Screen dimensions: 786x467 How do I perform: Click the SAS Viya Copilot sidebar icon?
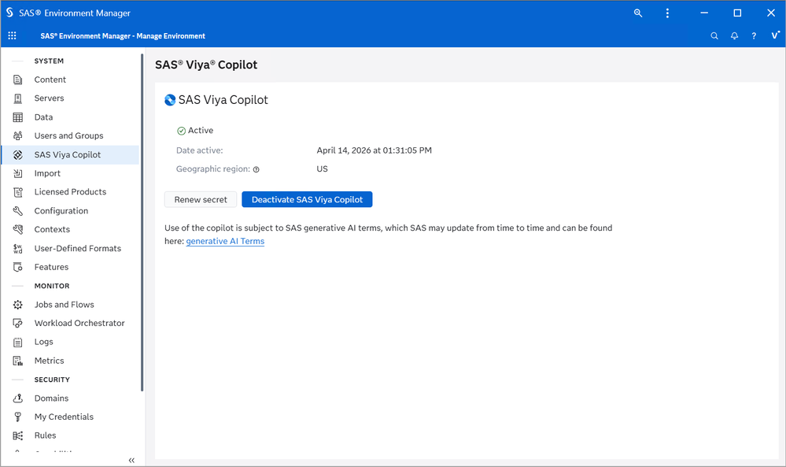[x=17, y=155]
